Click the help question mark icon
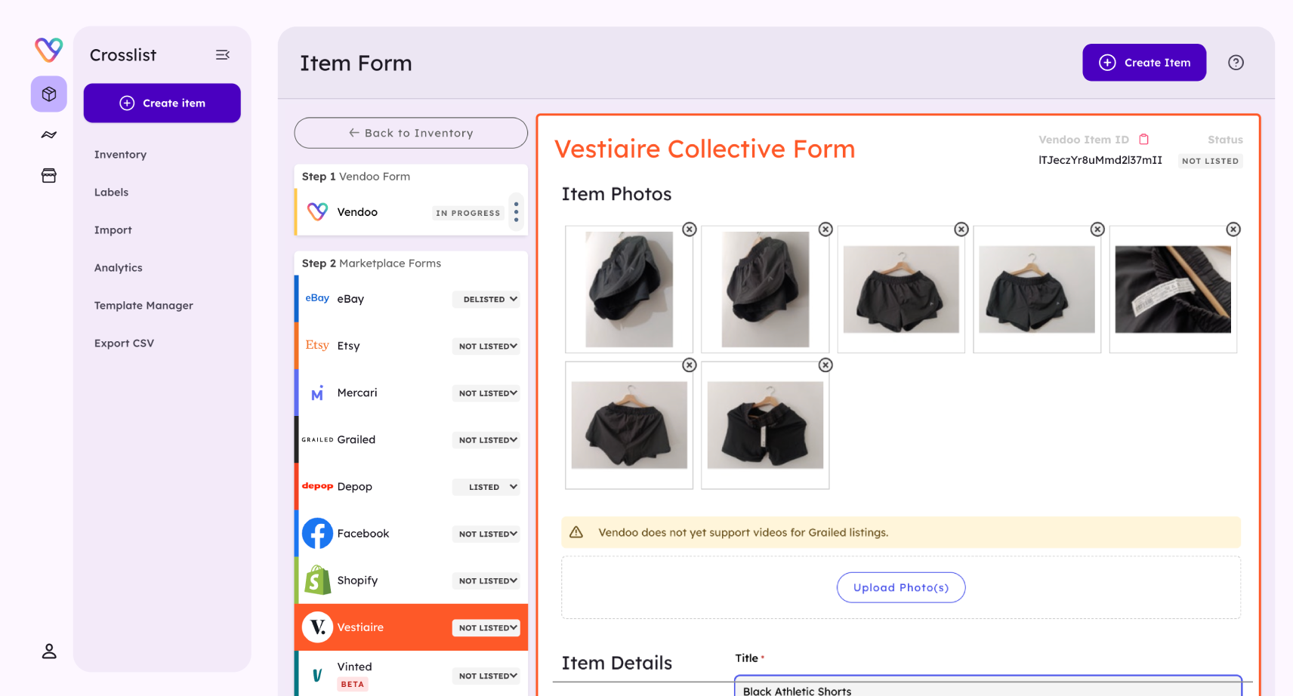1293x696 pixels. click(1236, 63)
